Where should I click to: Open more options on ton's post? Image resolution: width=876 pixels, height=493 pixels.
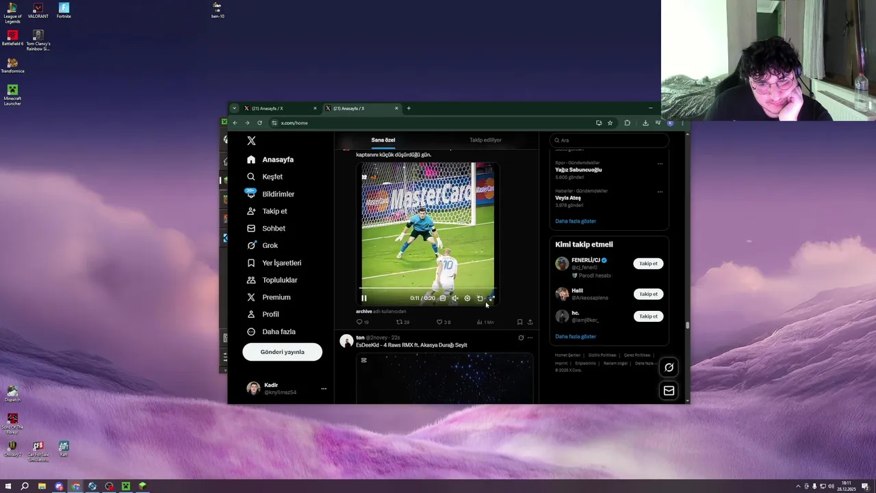pyautogui.click(x=530, y=338)
